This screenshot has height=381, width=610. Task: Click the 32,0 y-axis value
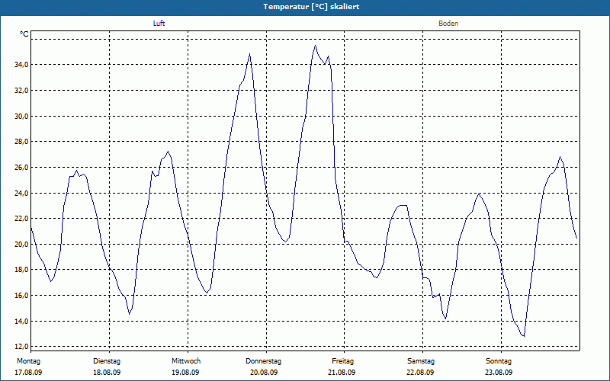point(21,90)
